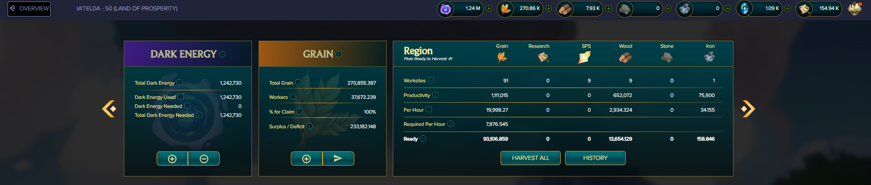Image resolution: width=871 pixels, height=185 pixels.
Task: Click the Grain add plus button
Action: click(x=306, y=159)
